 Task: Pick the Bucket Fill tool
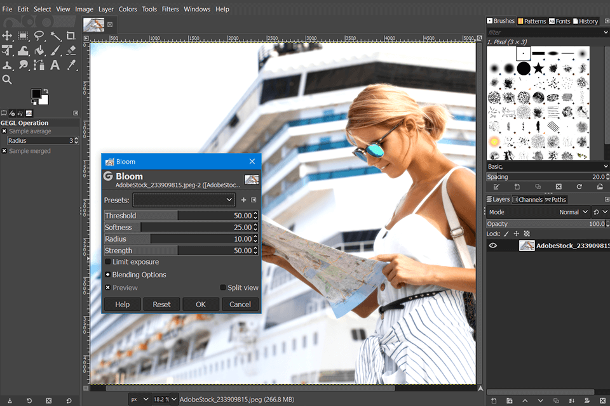point(39,51)
